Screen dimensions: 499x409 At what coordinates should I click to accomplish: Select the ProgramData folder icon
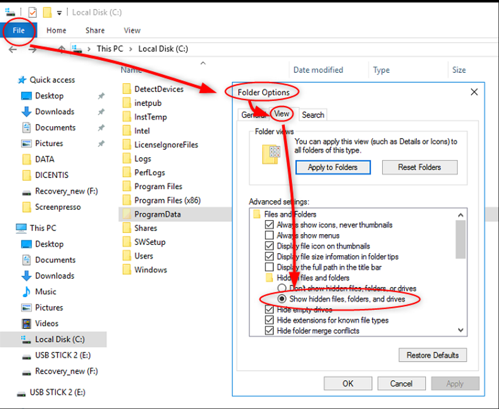[x=127, y=214]
